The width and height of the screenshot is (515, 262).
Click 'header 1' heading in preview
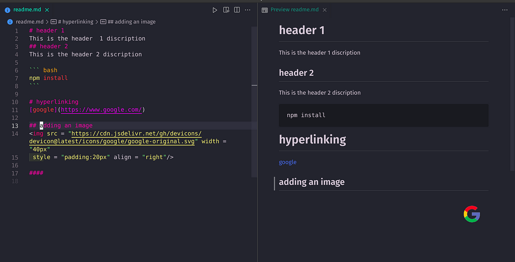[302, 30]
